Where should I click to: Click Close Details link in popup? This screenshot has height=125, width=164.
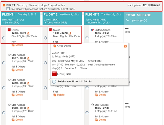point(64,46)
